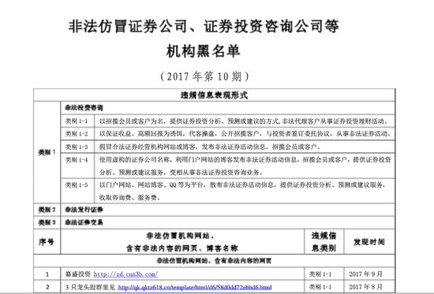Select the merged cell labeled 类别 1
This screenshot has height=294, width=434.
(x=47, y=152)
